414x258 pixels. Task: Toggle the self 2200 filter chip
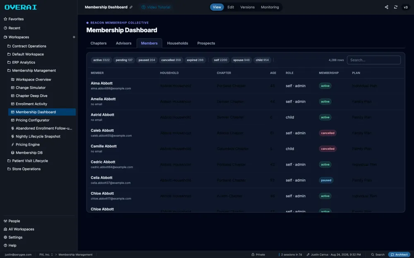coord(221,60)
